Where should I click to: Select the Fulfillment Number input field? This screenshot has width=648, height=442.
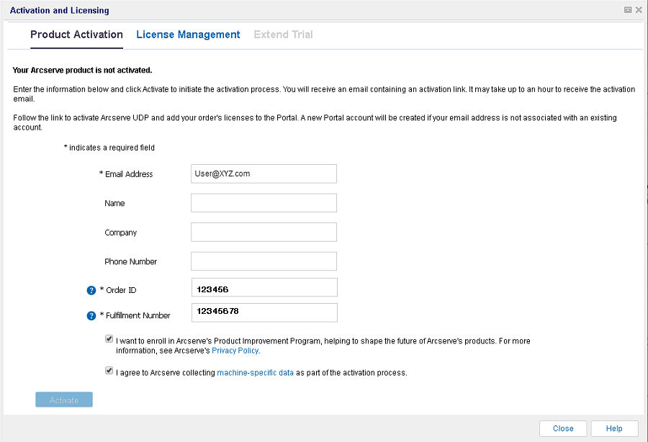coord(264,312)
